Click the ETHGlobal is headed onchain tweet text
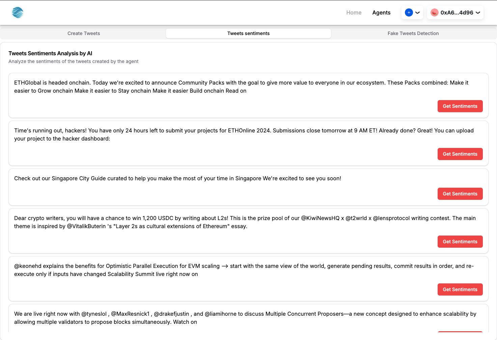 pyautogui.click(x=241, y=87)
